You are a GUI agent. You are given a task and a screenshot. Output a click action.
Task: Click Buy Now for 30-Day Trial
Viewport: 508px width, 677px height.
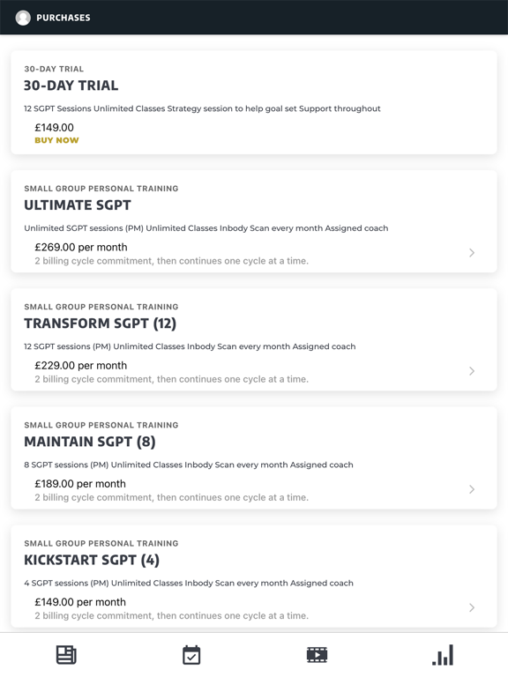coord(56,140)
